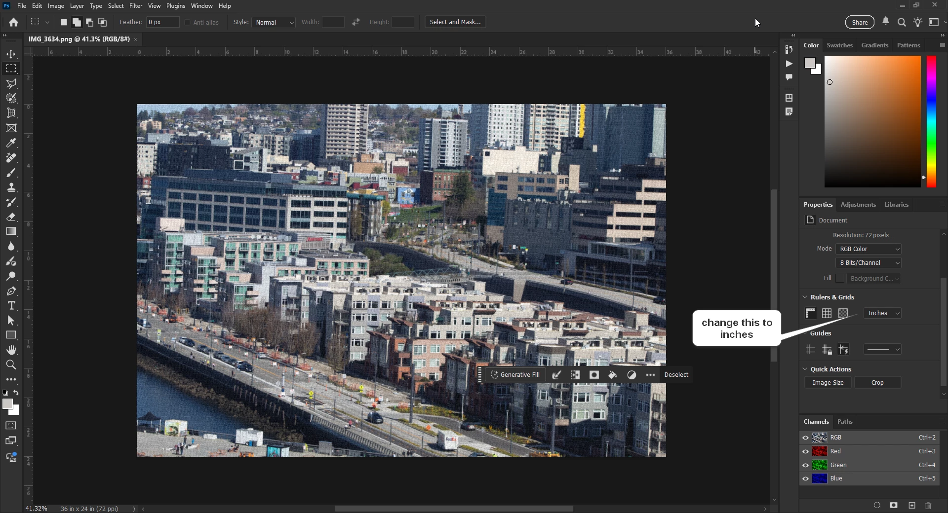
Task: Select the Gradient tool
Action: [11, 231]
